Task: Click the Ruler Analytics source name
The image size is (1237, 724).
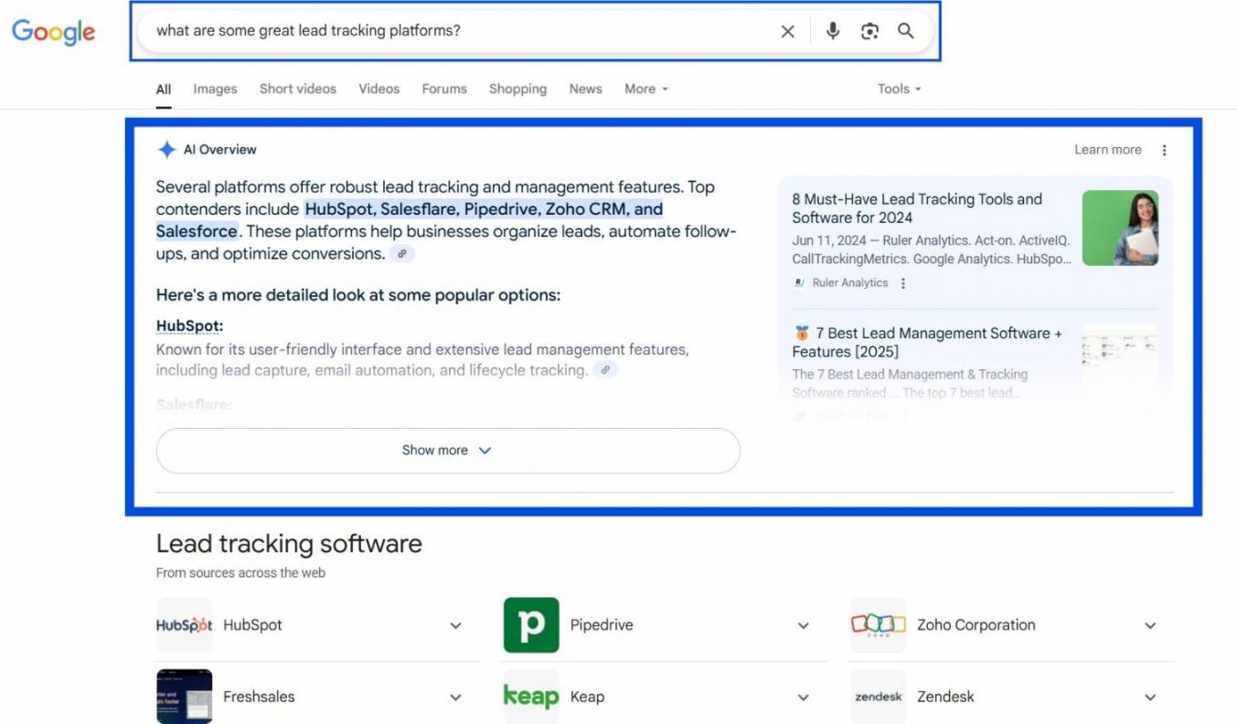Action: click(850, 283)
